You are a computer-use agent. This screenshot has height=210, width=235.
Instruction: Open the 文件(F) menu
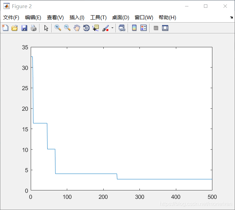point(11,18)
